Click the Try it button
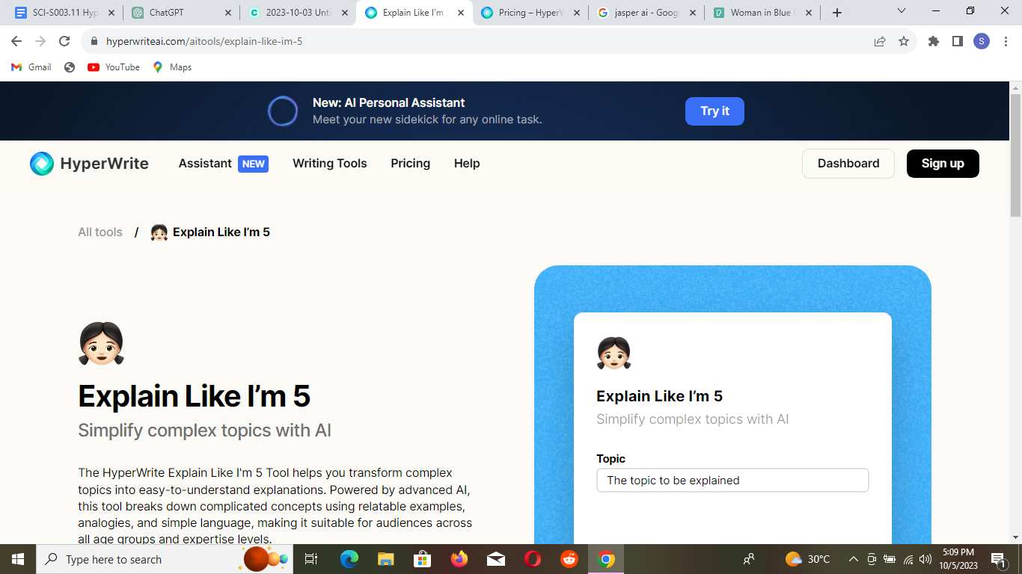The width and height of the screenshot is (1022, 574). [x=715, y=111]
